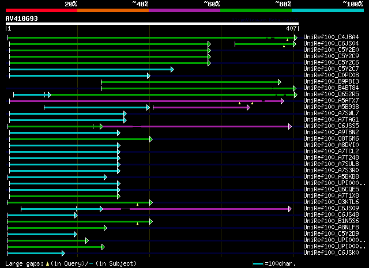The width and height of the screenshot is (369, 268).
Task: Click the second green segment of C6JS04
Action: pos(264,44)
